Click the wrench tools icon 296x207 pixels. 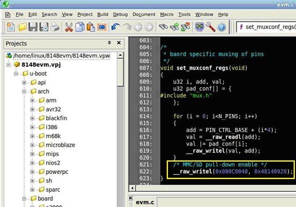(210, 27)
